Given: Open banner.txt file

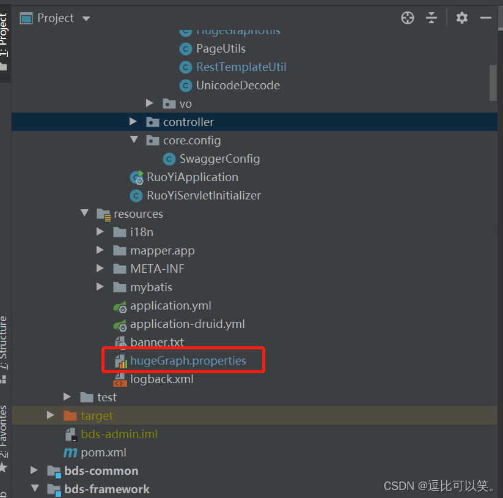Looking at the screenshot, I should tap(157, 342).
